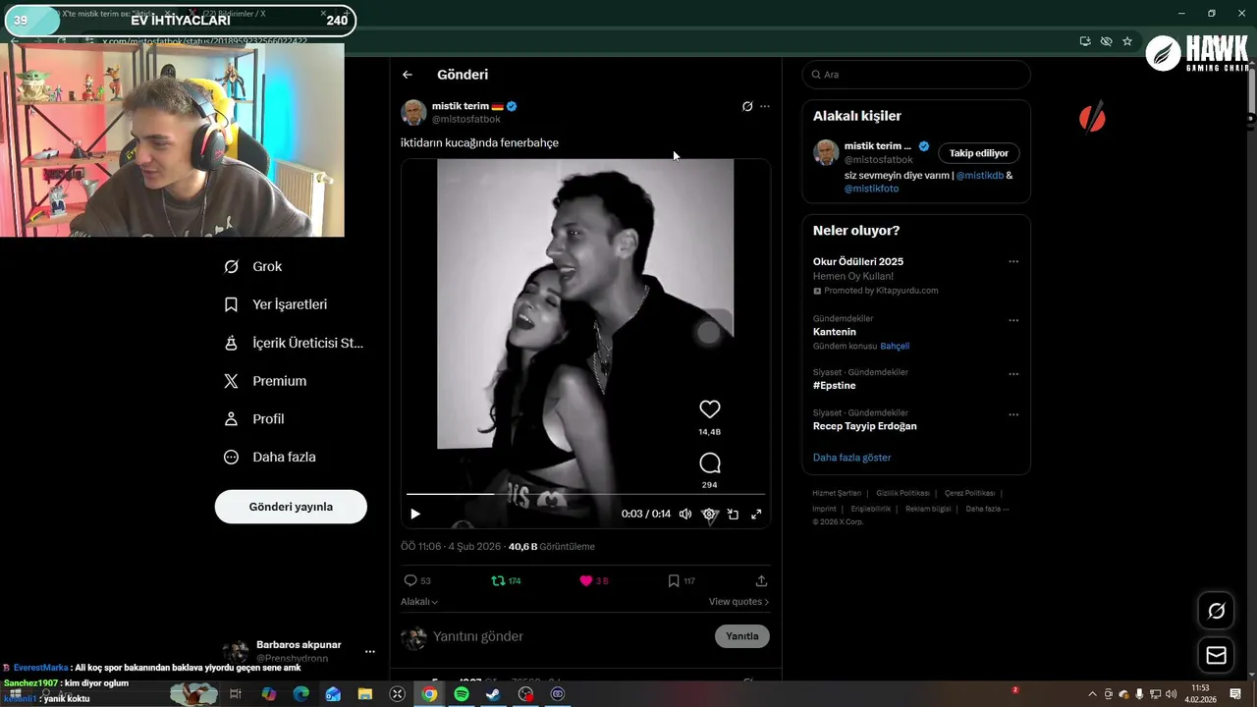The height and width of the screenshot is (707, 1257).
Task: Open more options for #Epstine trend
Action: pyautogui.click(x=1013, y=374)
